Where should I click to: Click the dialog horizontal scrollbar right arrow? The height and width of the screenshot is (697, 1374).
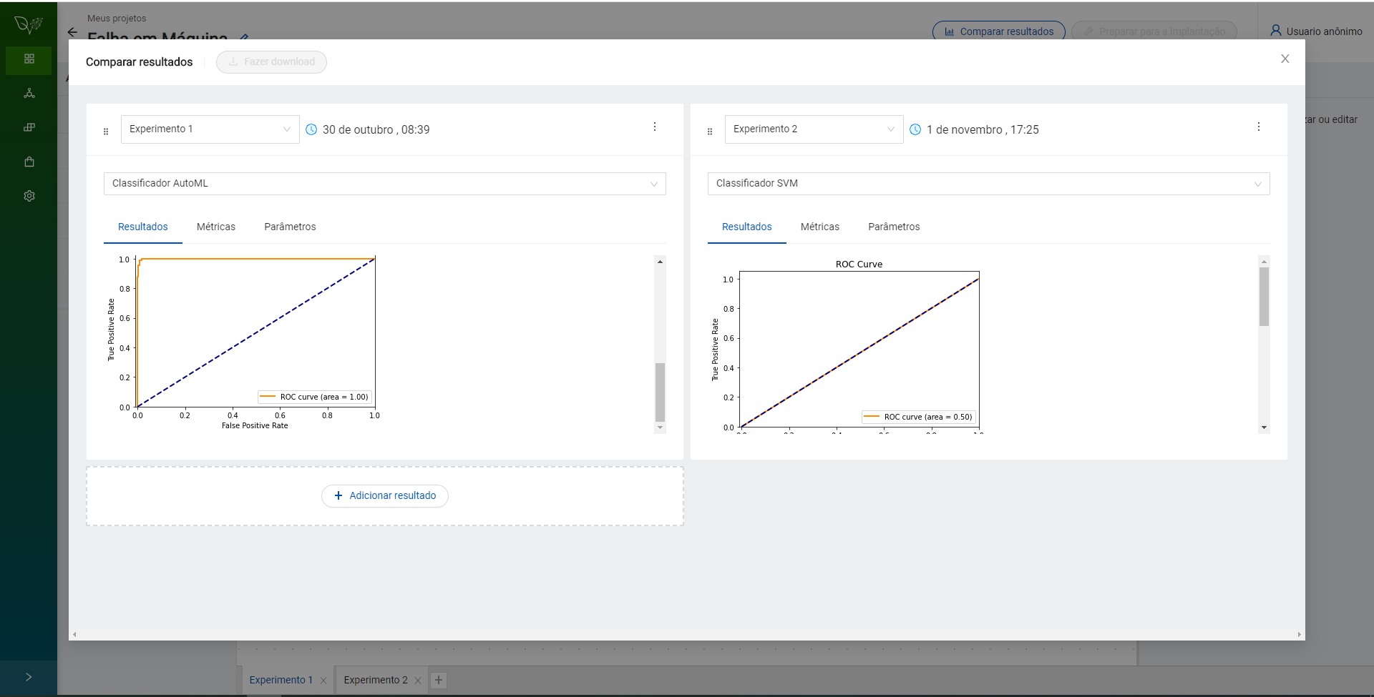click(x=1299, y=634)
